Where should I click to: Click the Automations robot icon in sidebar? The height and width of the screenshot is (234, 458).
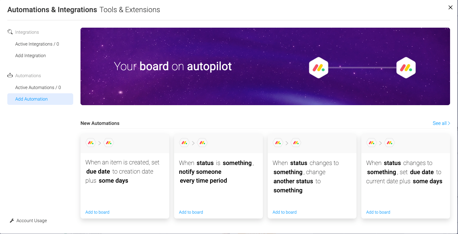click(x=10, y=75)
